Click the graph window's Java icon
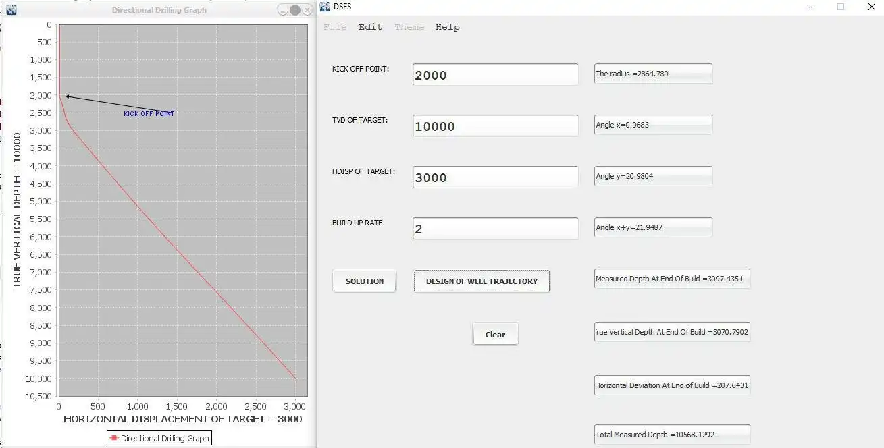The image size is (884, 448). click(11, 10)
